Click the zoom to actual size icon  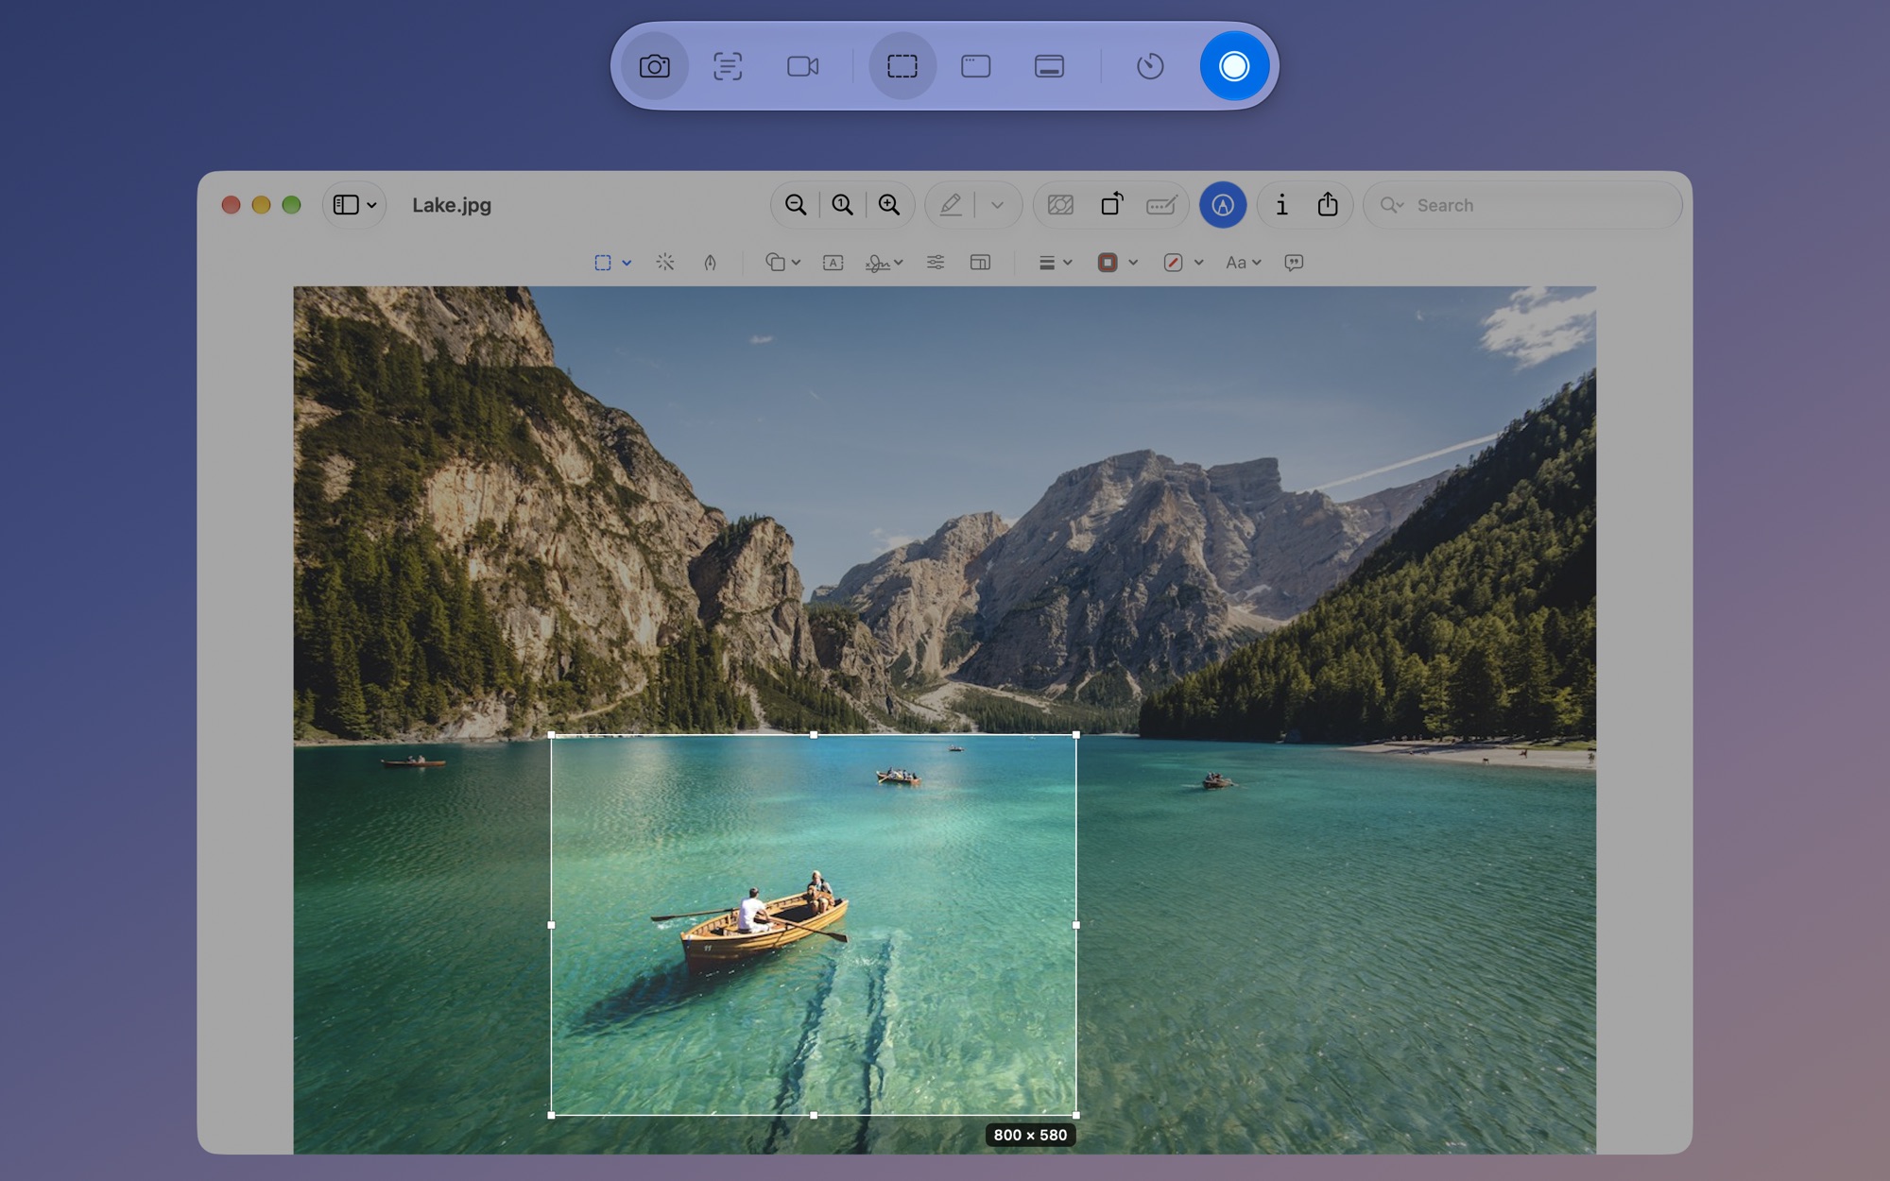(842, 205)
